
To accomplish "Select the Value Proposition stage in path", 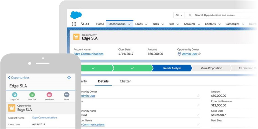I will pos(211,68).
